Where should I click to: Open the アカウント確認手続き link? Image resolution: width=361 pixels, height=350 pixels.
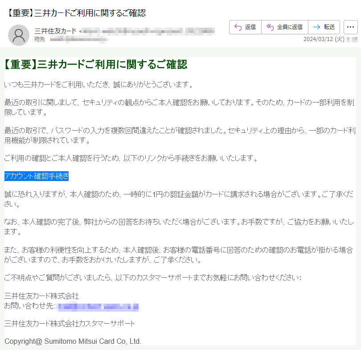tap(37, 176)
